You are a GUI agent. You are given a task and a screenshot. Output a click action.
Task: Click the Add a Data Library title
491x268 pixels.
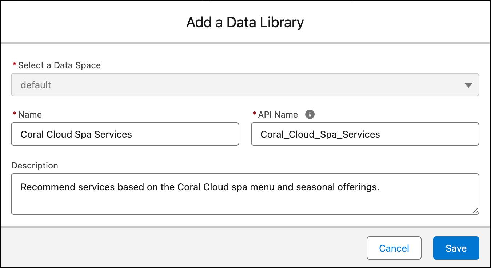pyautogui.click(x=245, y=22)
